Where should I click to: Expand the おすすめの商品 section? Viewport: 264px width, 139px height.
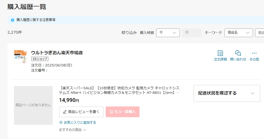pos(73,130)
